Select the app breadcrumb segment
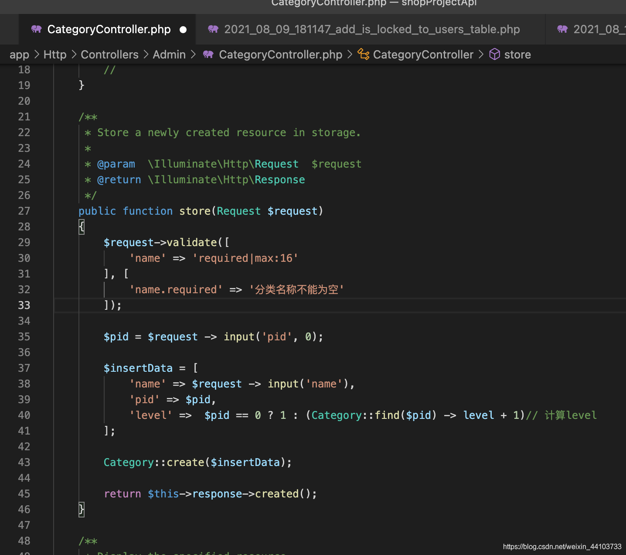Screen dimensions: 626x555 19,55
